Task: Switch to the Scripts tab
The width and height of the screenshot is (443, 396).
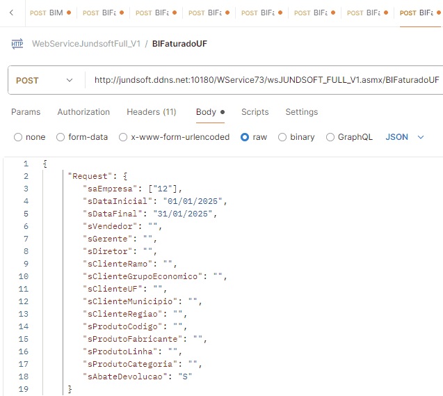Action: [x=255, y=112]
